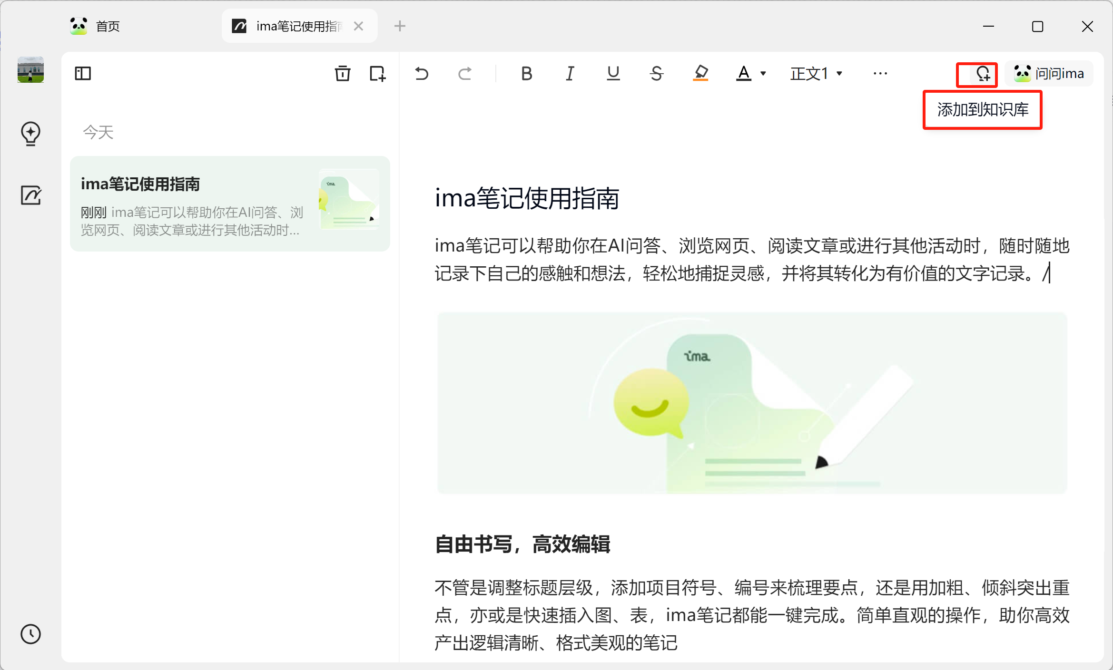Viewport: 1113px width, 670px height.
Task: Collapse the notes list sidebar panel
Action: (83, 73)
